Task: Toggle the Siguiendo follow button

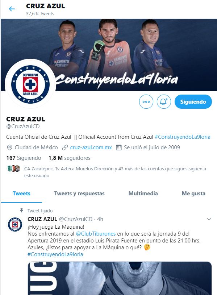Action: [193, 101]
